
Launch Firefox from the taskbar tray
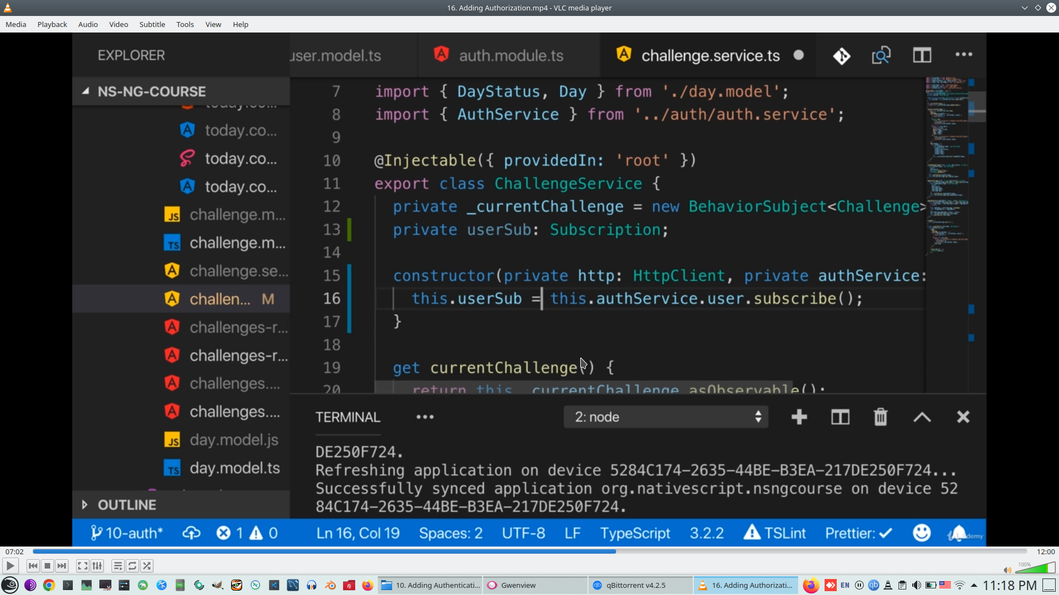pyautogui.click(x=810, y=585)
